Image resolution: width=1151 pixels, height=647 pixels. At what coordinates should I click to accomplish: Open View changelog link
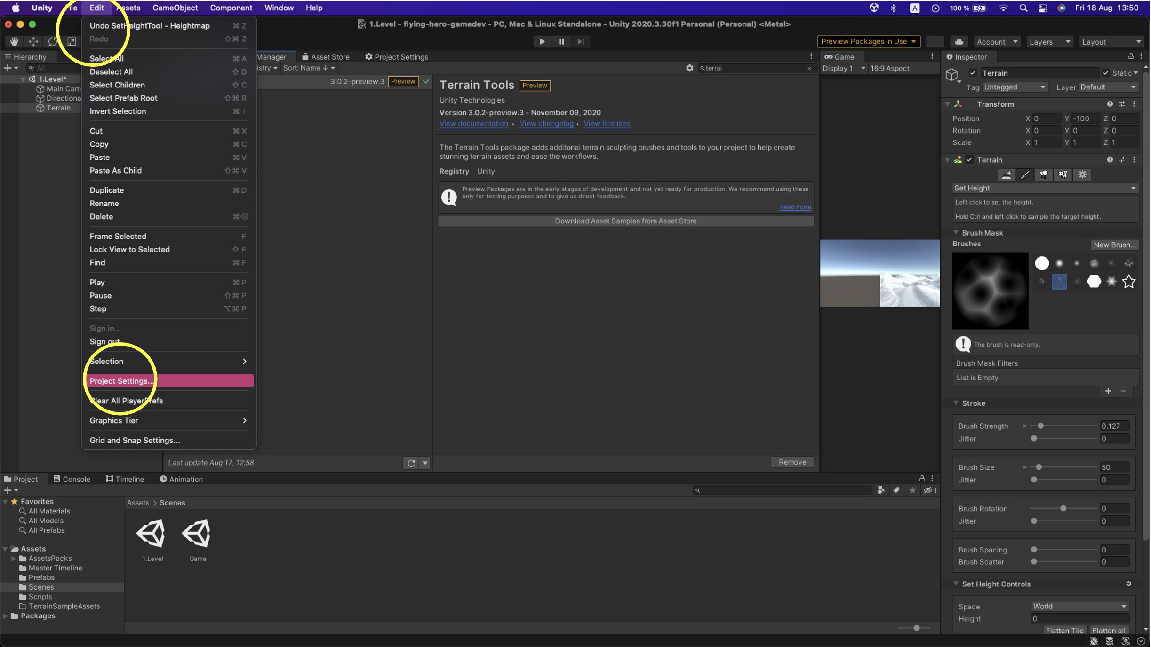[546, 124]
